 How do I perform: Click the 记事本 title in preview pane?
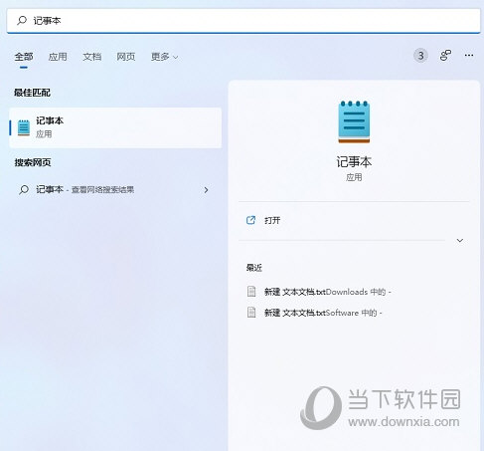click(354, 162)
